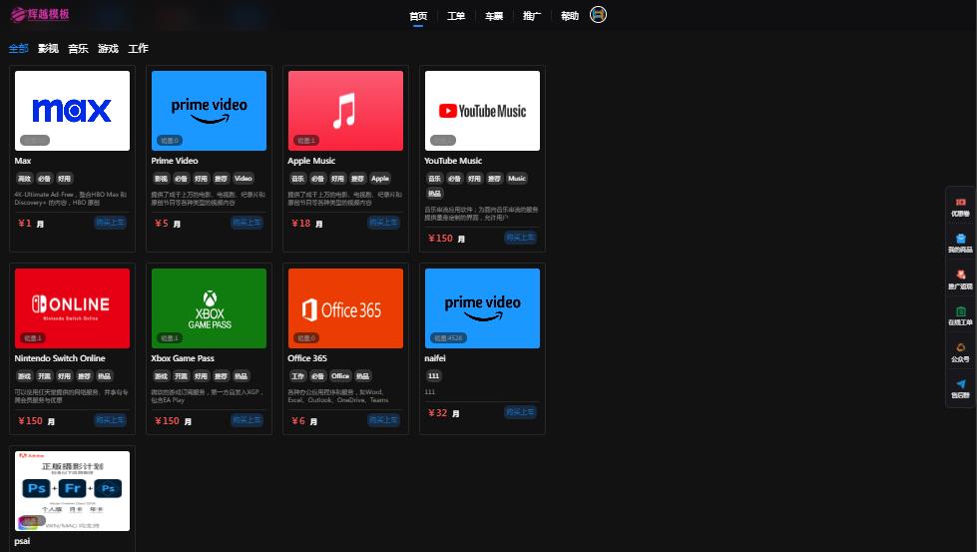This screenshot has width=977, height=552.
Task: Click the Office 365 product title
Action: click(307, 358)
